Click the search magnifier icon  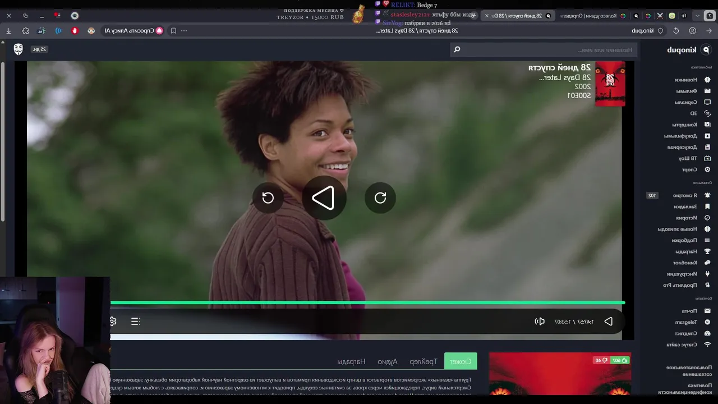pyautogui.click(x=457, y=49)
